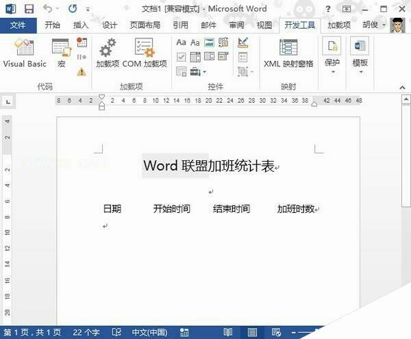Image resolution: width=411 pixels, height=339 pixels.
Task: Switch to the 邮件 Mailings tab
Action: pyautogui.click(x=209, y=25)
